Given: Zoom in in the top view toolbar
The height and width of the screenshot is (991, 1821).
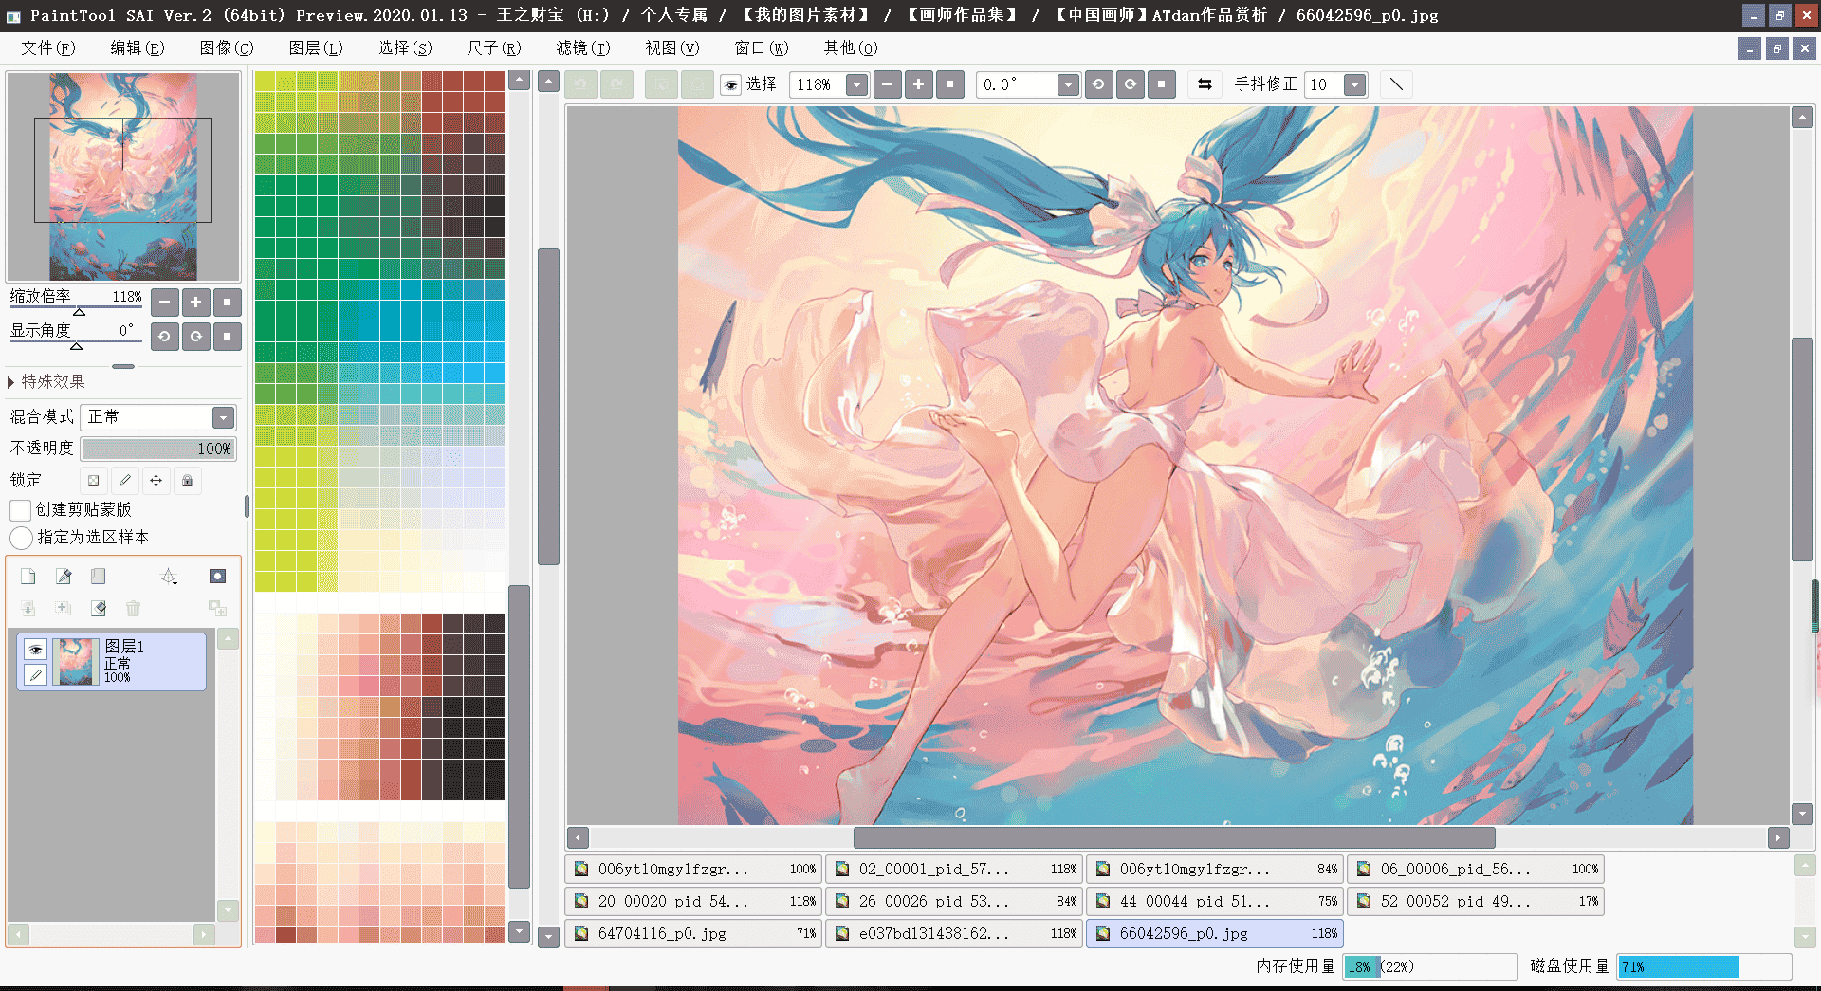Looking at the screenshot, I should tap(918, 84).
